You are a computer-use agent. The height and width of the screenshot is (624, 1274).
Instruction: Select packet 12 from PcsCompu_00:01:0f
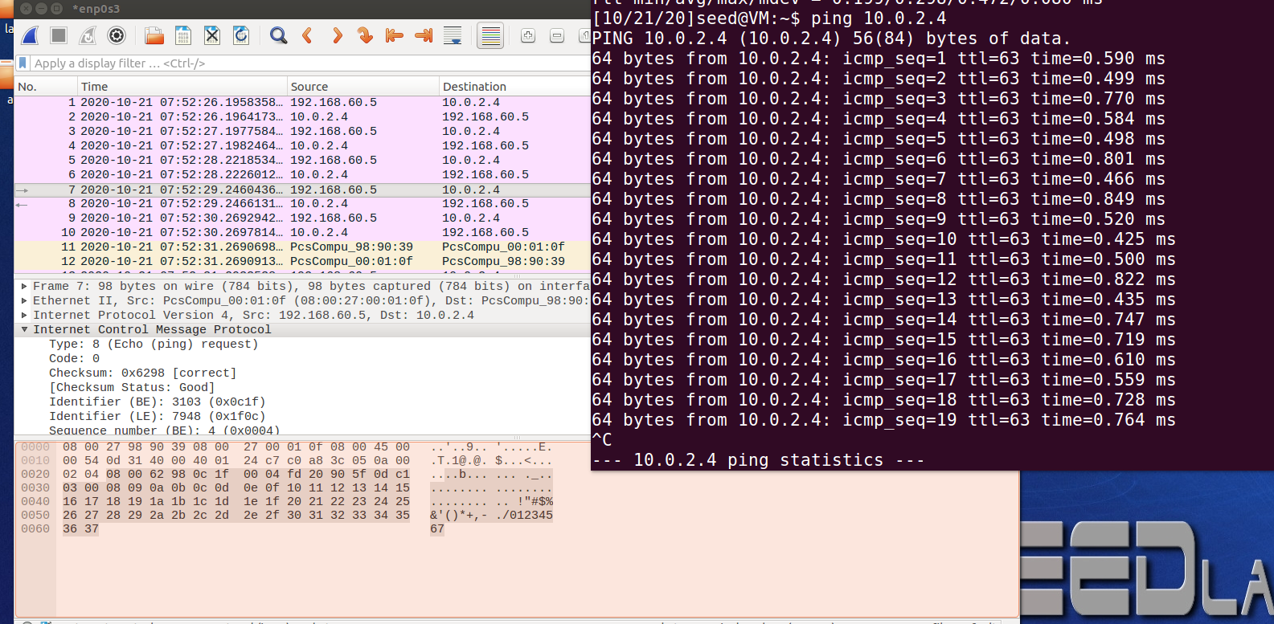302,262
